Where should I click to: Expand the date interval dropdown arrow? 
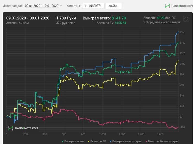[61, 6]
